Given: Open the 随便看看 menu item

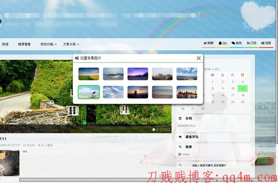Looking at the screenshot, I should (x=24, y=44).
